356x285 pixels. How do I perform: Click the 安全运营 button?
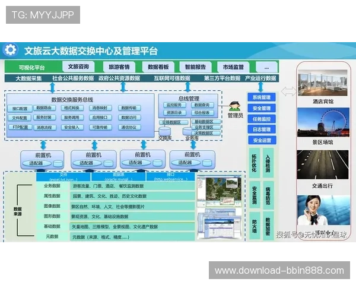262,140
